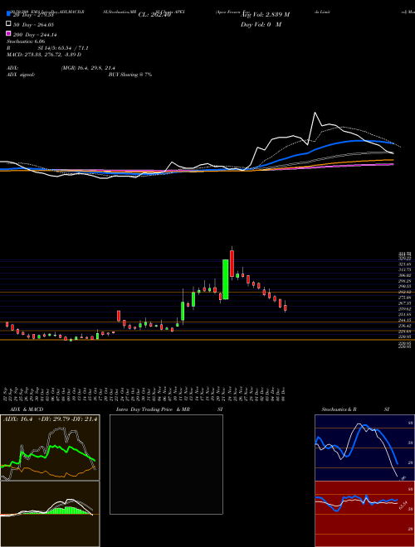
Task: Click the white 50 Day legend marker
Action: (x=8, y=24)
